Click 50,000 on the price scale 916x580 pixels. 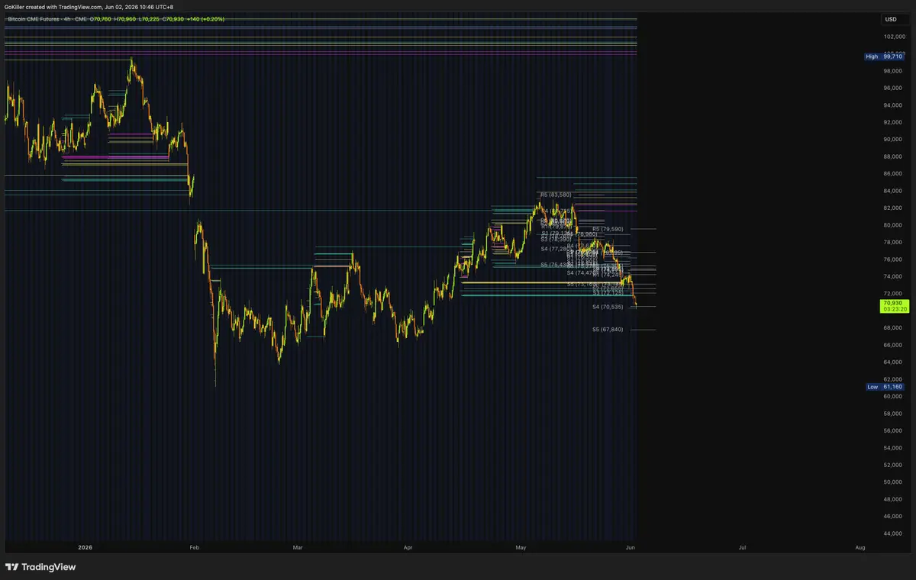[892, 482]
